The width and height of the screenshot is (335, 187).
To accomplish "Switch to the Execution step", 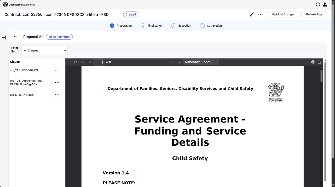I will pyautogui.click(x=181, y=26).
